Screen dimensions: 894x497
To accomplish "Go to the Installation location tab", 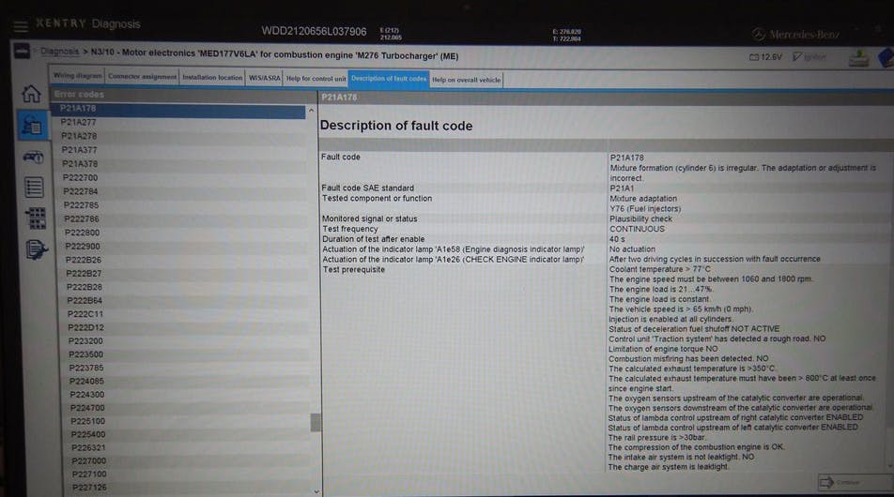I will tap(212, 78).
